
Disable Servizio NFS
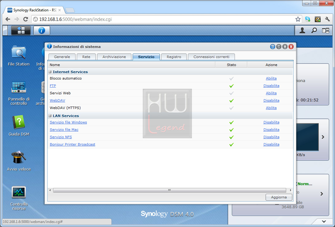point(271,137)
